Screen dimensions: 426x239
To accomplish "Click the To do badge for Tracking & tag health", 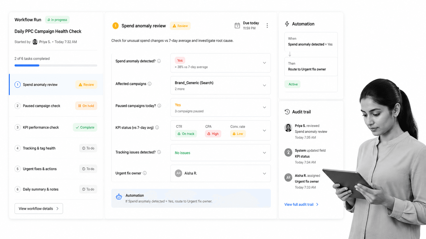I will 88,148.
